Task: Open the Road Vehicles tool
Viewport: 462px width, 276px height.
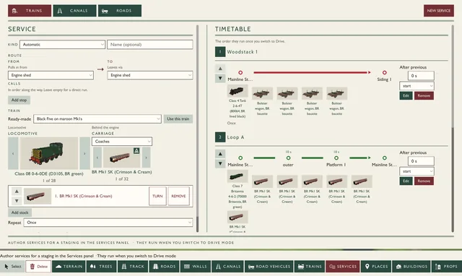Action: (x=269, y=267)
